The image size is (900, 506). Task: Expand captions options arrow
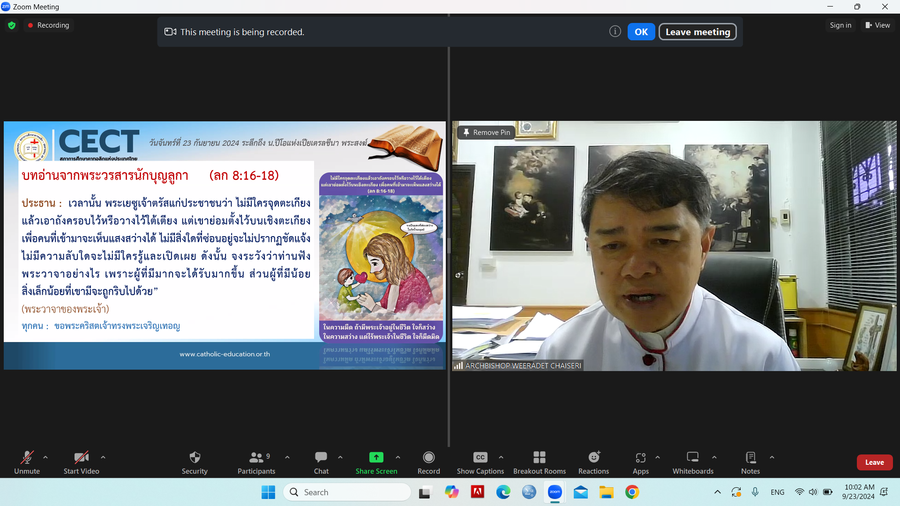[501, 457]
